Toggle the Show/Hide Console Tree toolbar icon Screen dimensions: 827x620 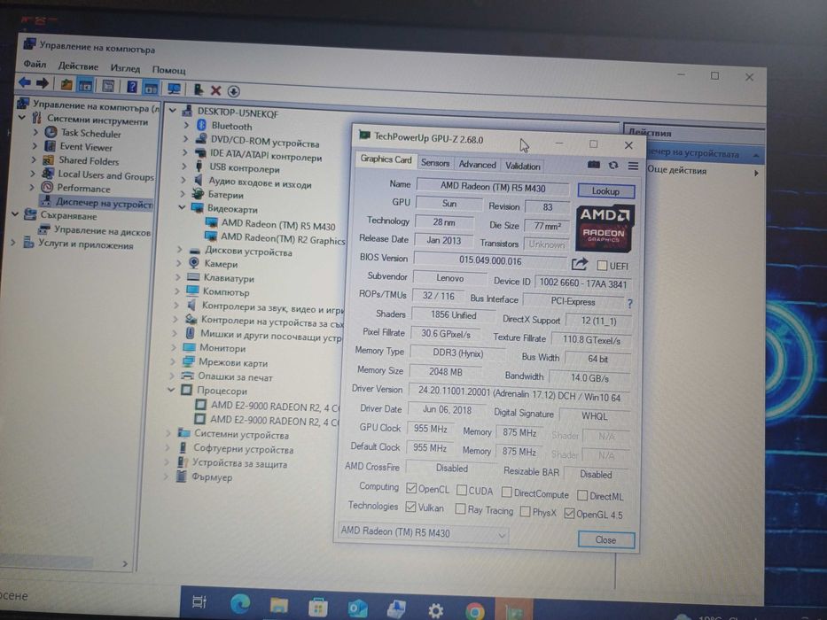pos(85,85)
